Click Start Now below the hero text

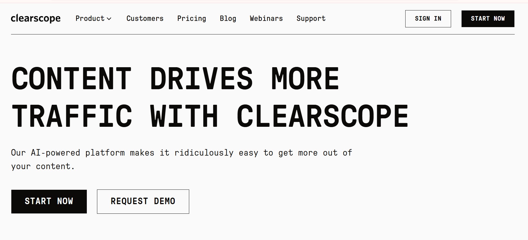[49, 201]
